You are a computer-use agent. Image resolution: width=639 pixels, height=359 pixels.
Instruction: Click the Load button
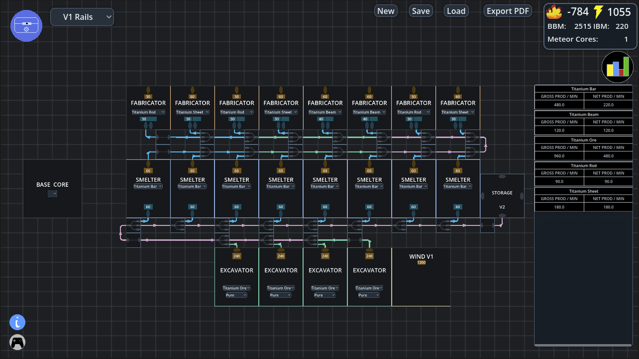click(456, 11)
